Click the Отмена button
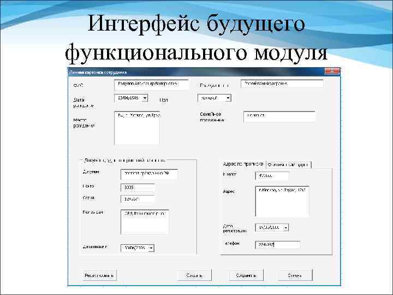The height and width of the screenshot is (295, 393). click(295, 275)
